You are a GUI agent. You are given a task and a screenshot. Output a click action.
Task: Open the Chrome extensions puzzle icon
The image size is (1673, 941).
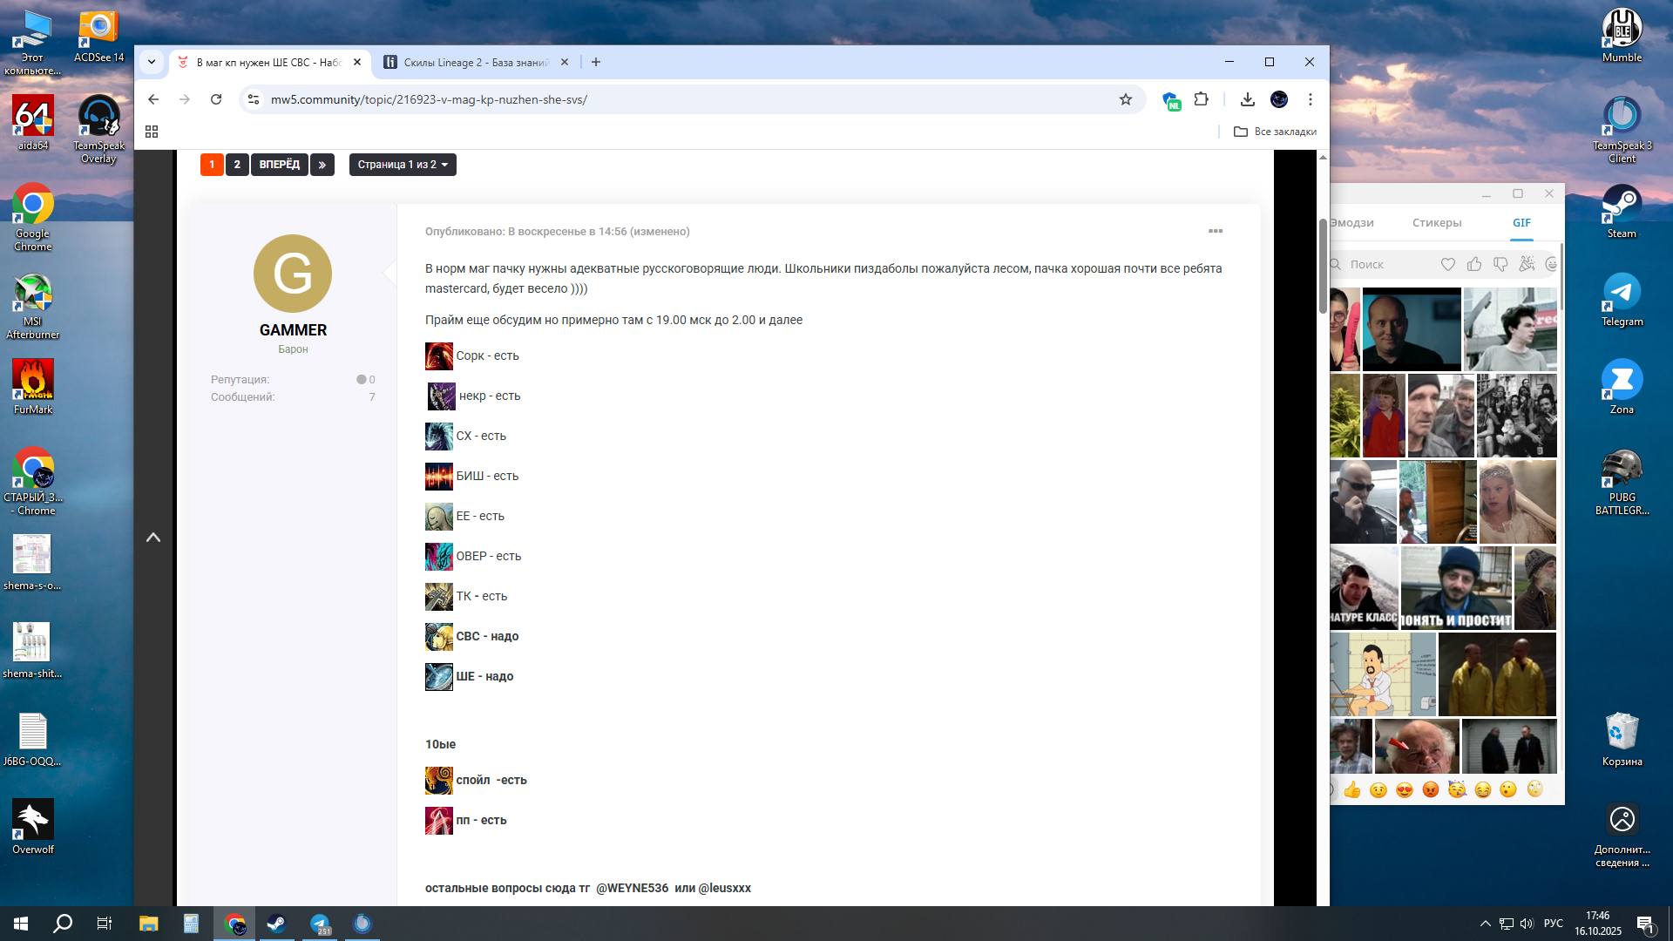[1201, 99]
